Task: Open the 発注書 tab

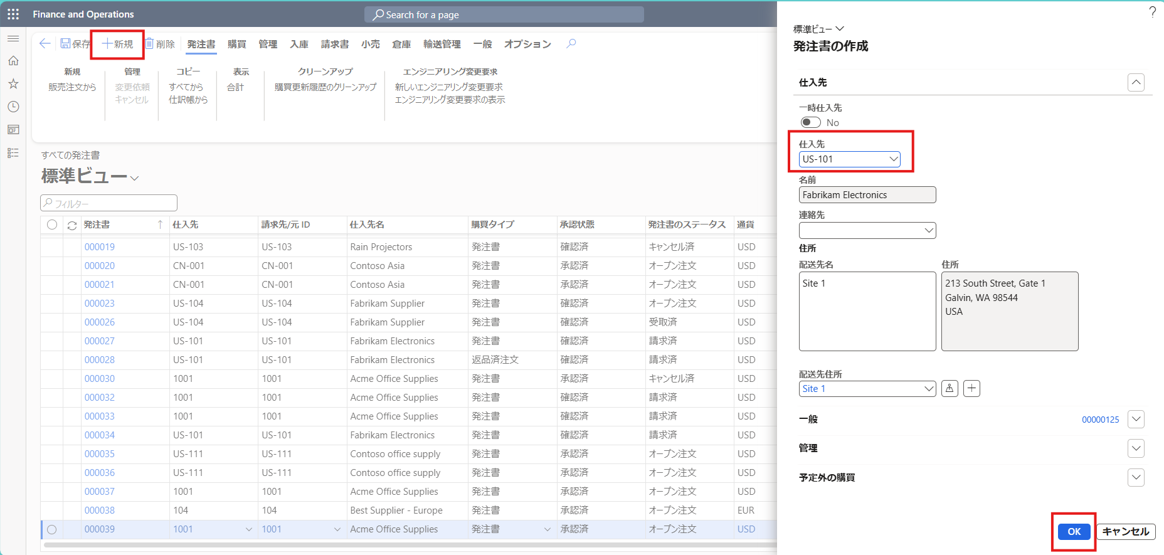Action: [201, 44]
